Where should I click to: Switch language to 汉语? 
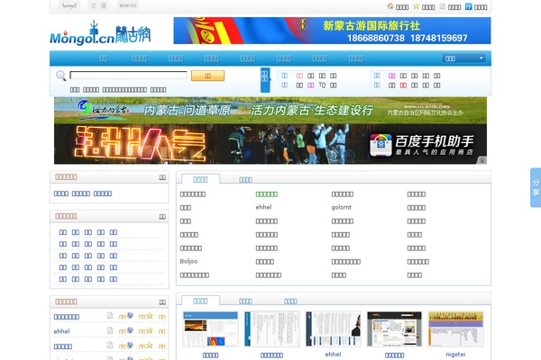pos(98,5)
